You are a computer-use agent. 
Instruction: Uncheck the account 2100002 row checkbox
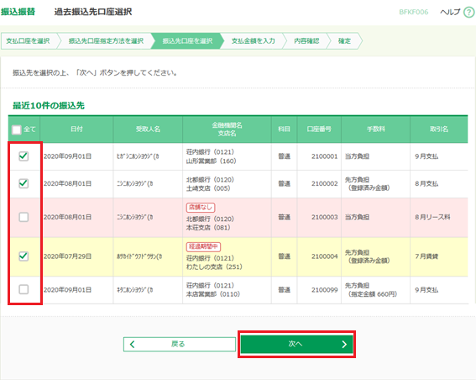coord(24,183)
